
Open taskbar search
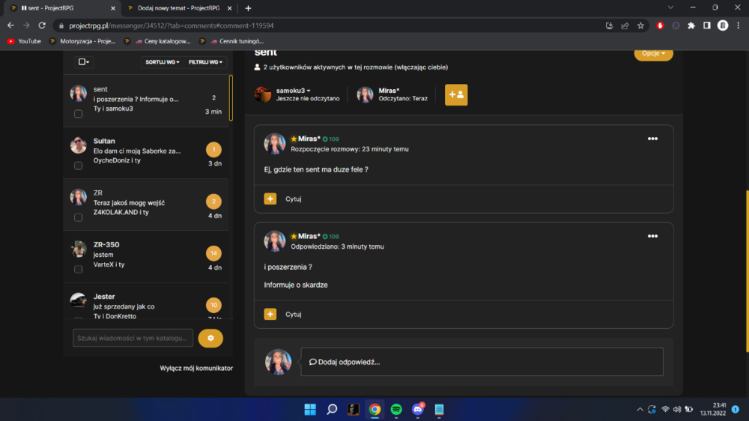332,410
